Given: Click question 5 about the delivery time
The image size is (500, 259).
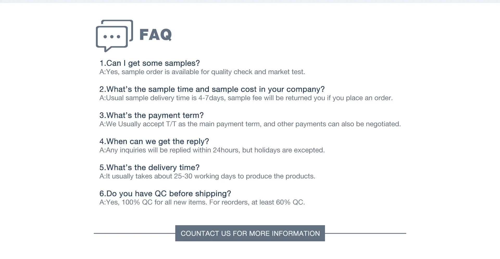Looking at the screenshot, I should click(x=149, y=167).
